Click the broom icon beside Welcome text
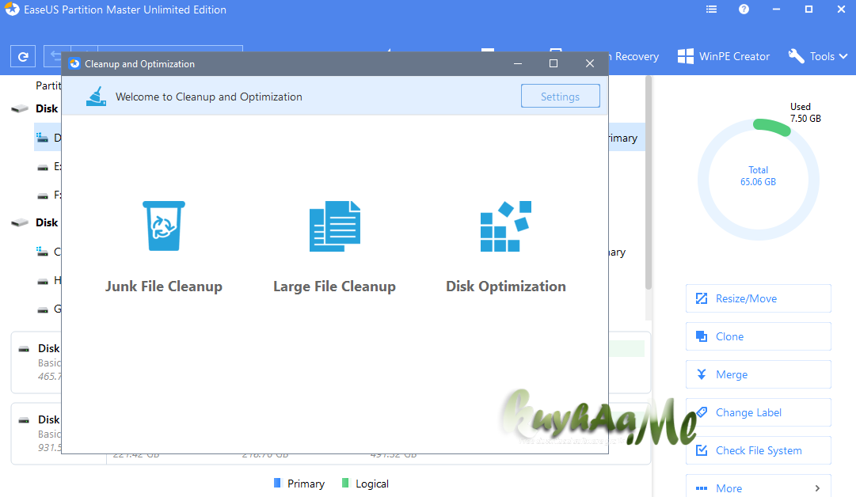856x497 pixels. [97, 96]
